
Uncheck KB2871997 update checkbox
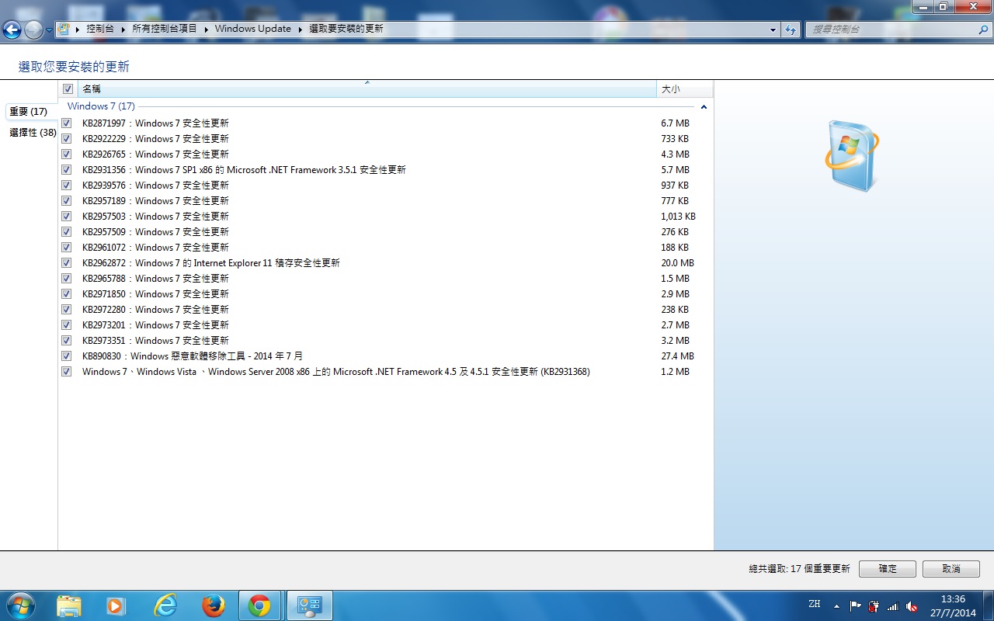[67, 123]
